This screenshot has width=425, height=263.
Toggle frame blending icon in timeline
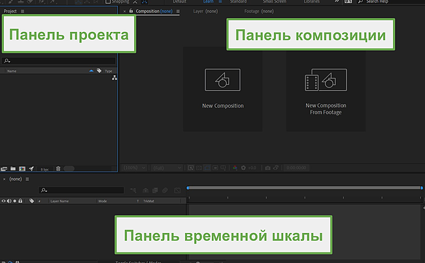click(155, 190)
